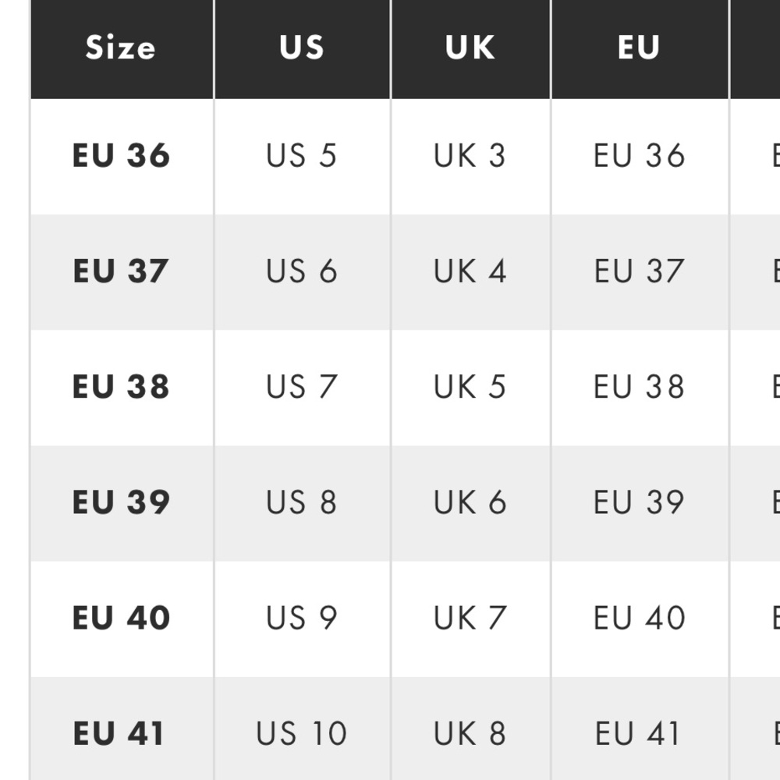Click the UK 8 cell
The image size is (780, 780).
[470, 733]
